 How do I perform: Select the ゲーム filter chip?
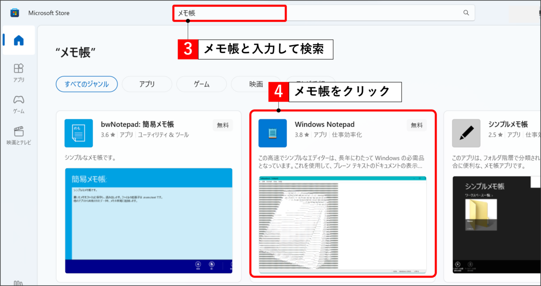pos(202,84)
